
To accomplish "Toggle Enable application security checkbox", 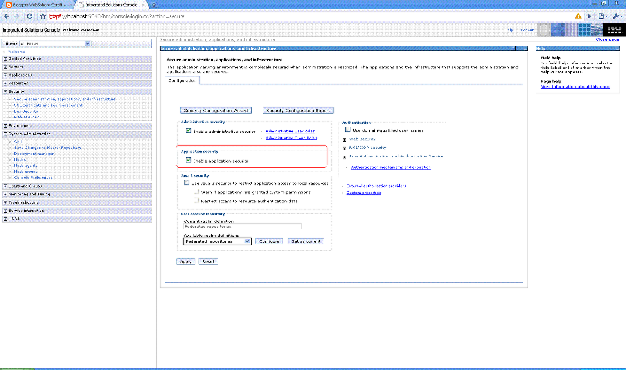I will click(189, 160).
